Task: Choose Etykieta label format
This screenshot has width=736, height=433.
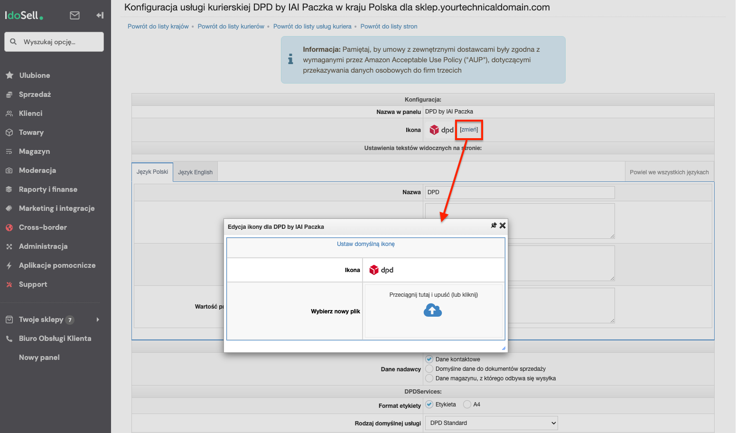Action: pyautogui.click(x=429, y=405)
